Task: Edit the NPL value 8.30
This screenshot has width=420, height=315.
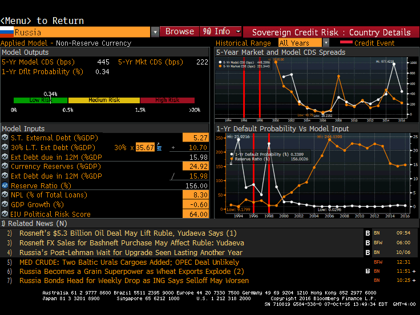Action: [196, 195]
